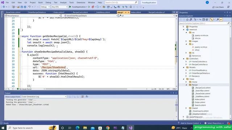This screenshot has height=130, width=232.
Task: Expand the lib folder in Solution Explorer
Action: click(186, 53)
